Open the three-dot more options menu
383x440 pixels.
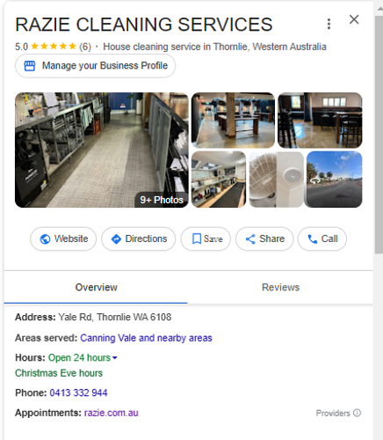pos(329,24)
